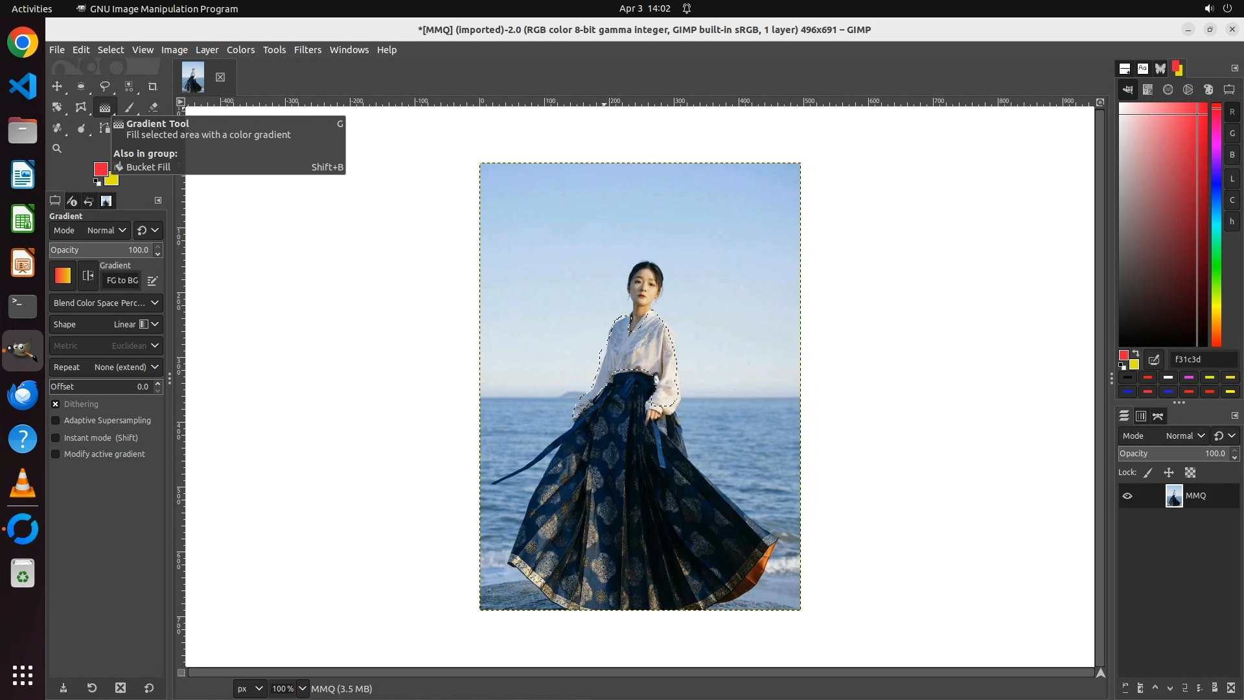
Task: Select the Zoom magnifier tool
Action: point(57,148)
